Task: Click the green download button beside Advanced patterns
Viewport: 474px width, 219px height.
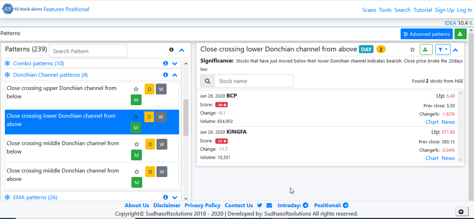Action: [x=460, y=34]
